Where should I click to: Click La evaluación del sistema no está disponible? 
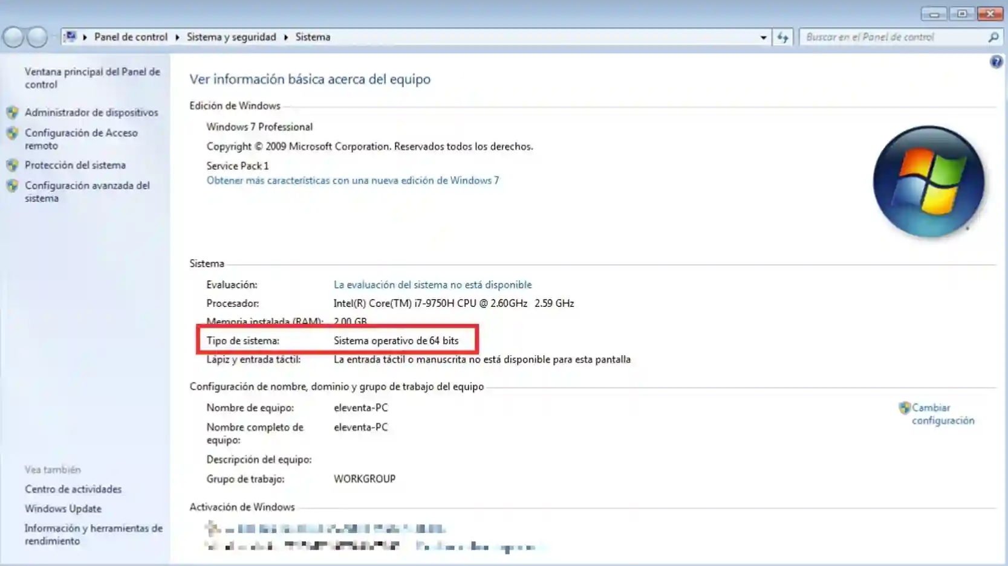click(432, 285)
